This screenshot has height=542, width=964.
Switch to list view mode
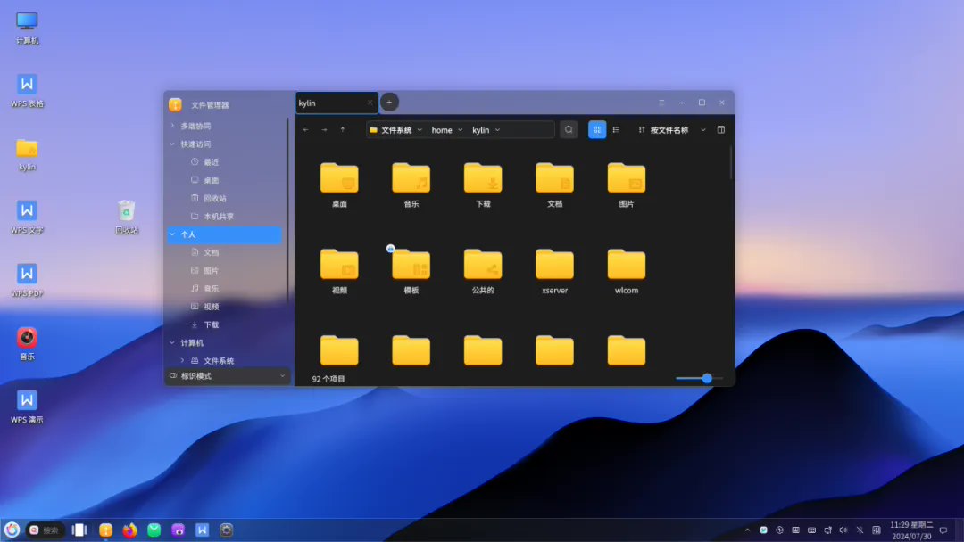[x=616, y=130]
